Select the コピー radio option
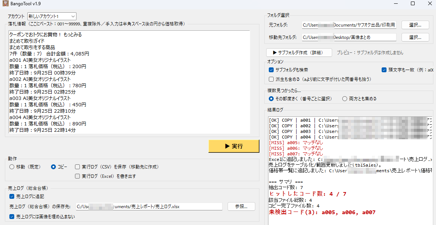 53,167
